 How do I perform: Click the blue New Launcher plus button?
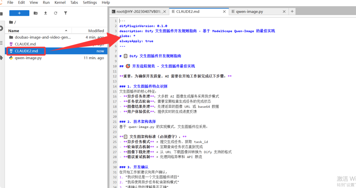tap(19, 13)
